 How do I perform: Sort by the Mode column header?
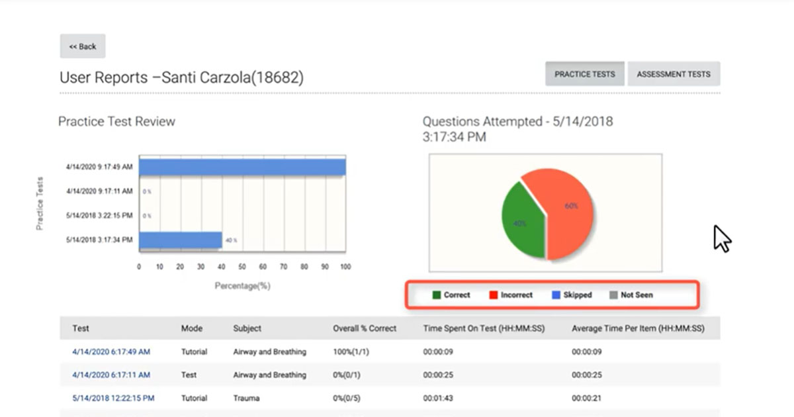coord(192,328)
